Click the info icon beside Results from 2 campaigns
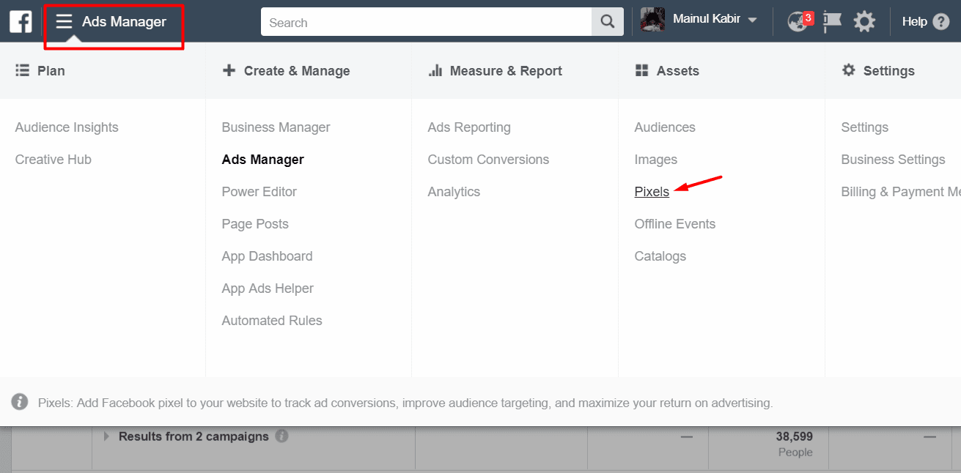 (281, 436)
